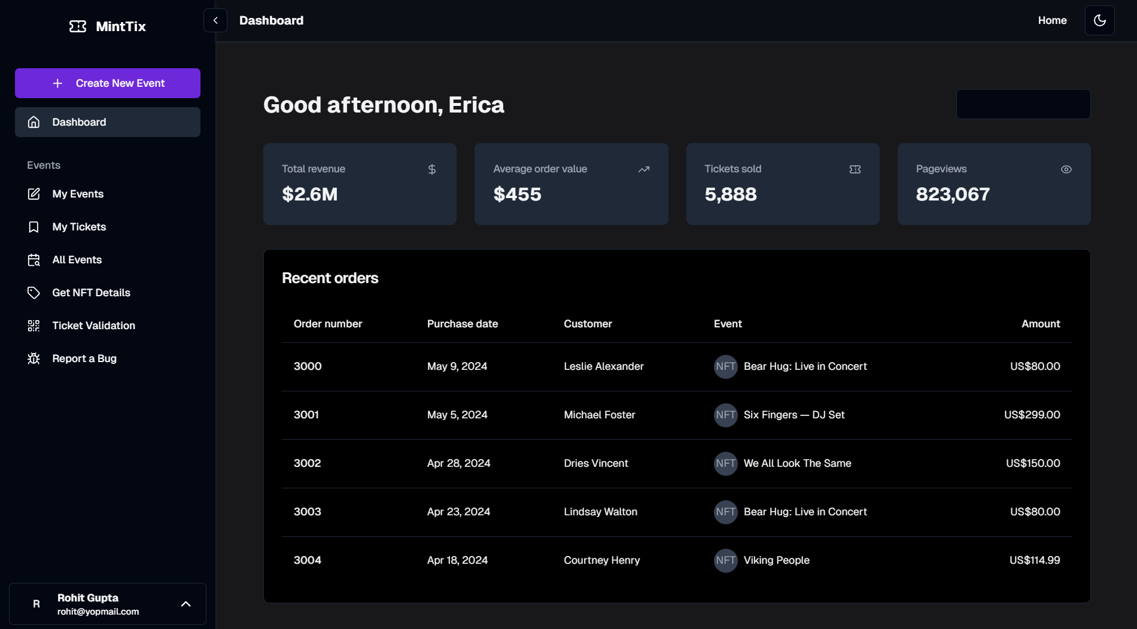Click the We All Look The Same event name
This screenshot has width=1137, height=629.
[798, 463]
